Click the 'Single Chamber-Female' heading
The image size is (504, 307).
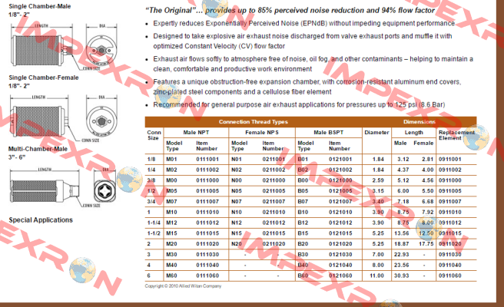pos(43,78)
